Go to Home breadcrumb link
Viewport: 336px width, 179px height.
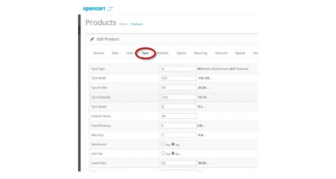point(123,24)
